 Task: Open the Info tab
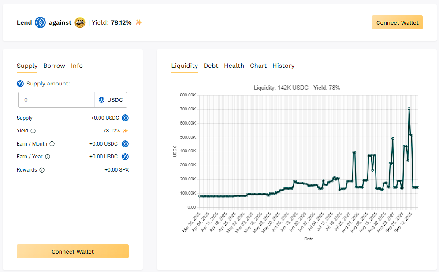coord(77,66)
